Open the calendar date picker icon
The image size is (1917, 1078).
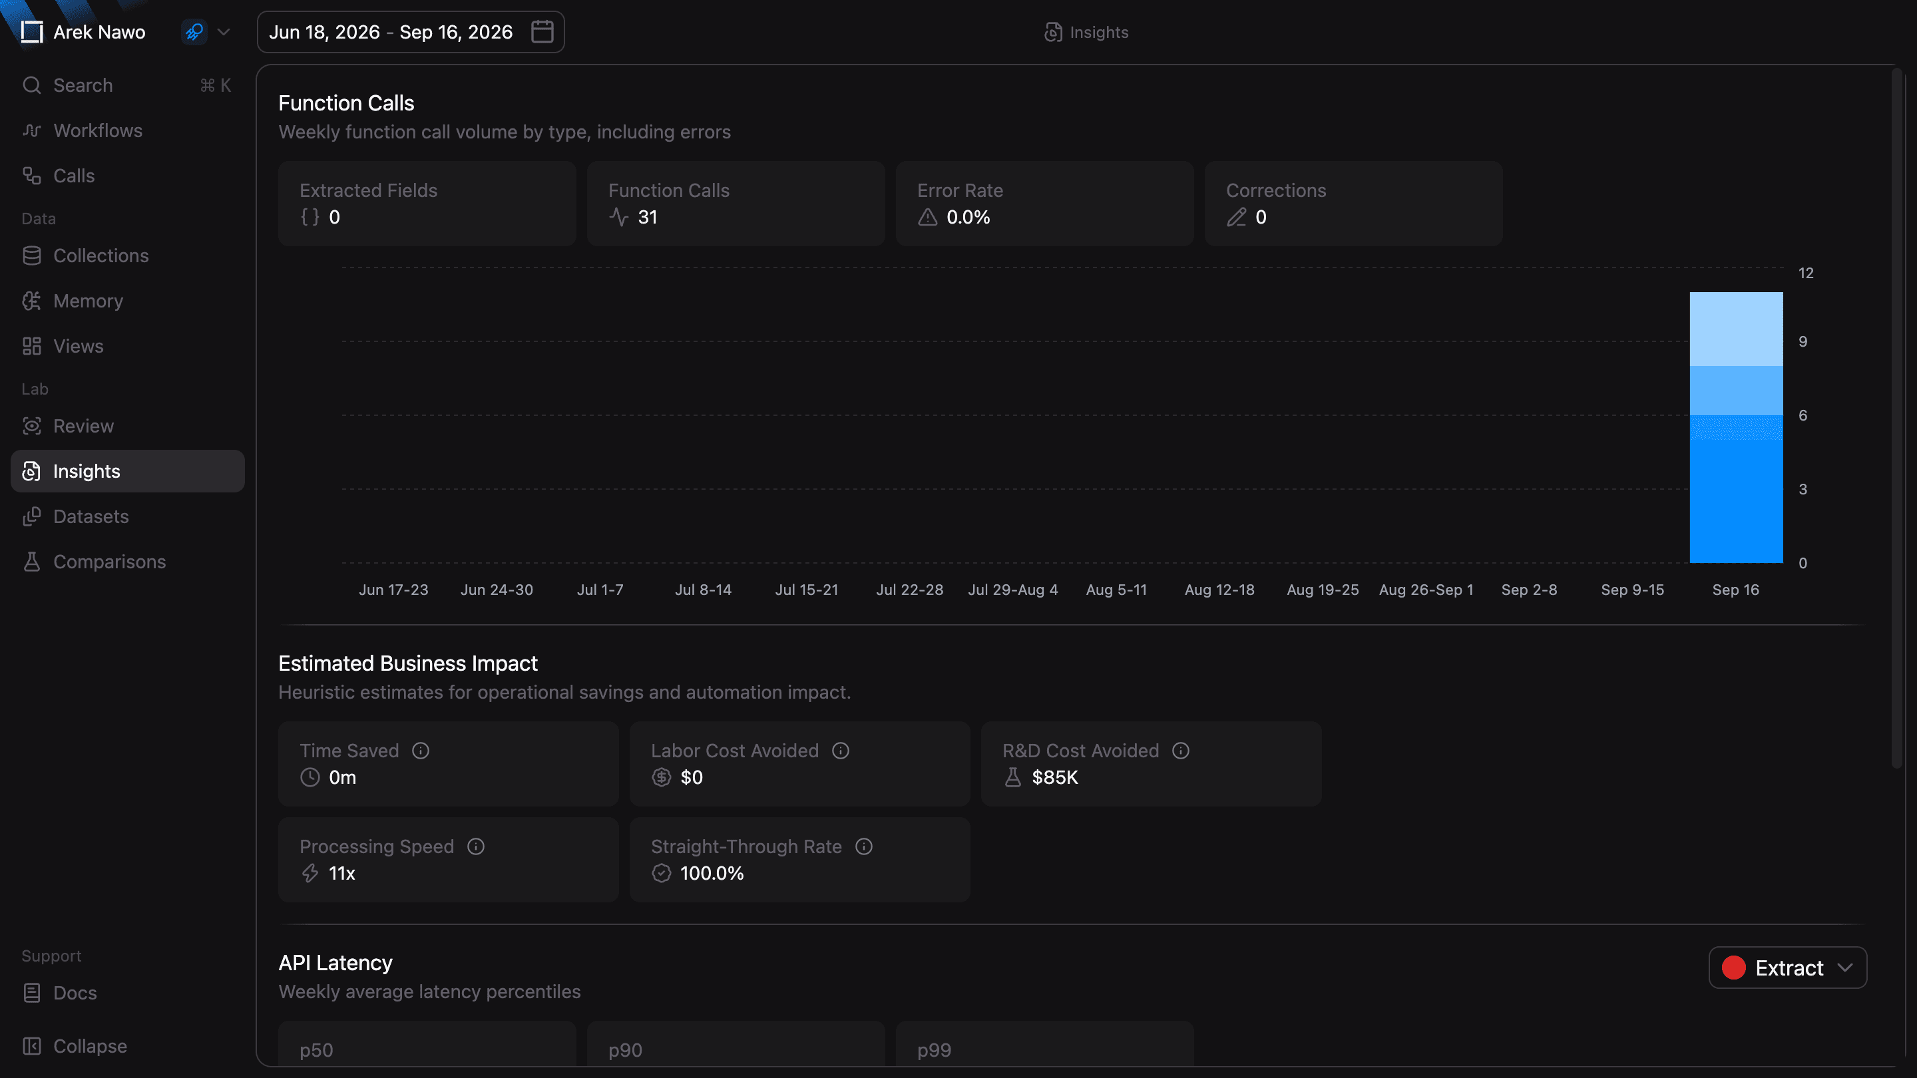pyautogui.click(x=542, y=32)
